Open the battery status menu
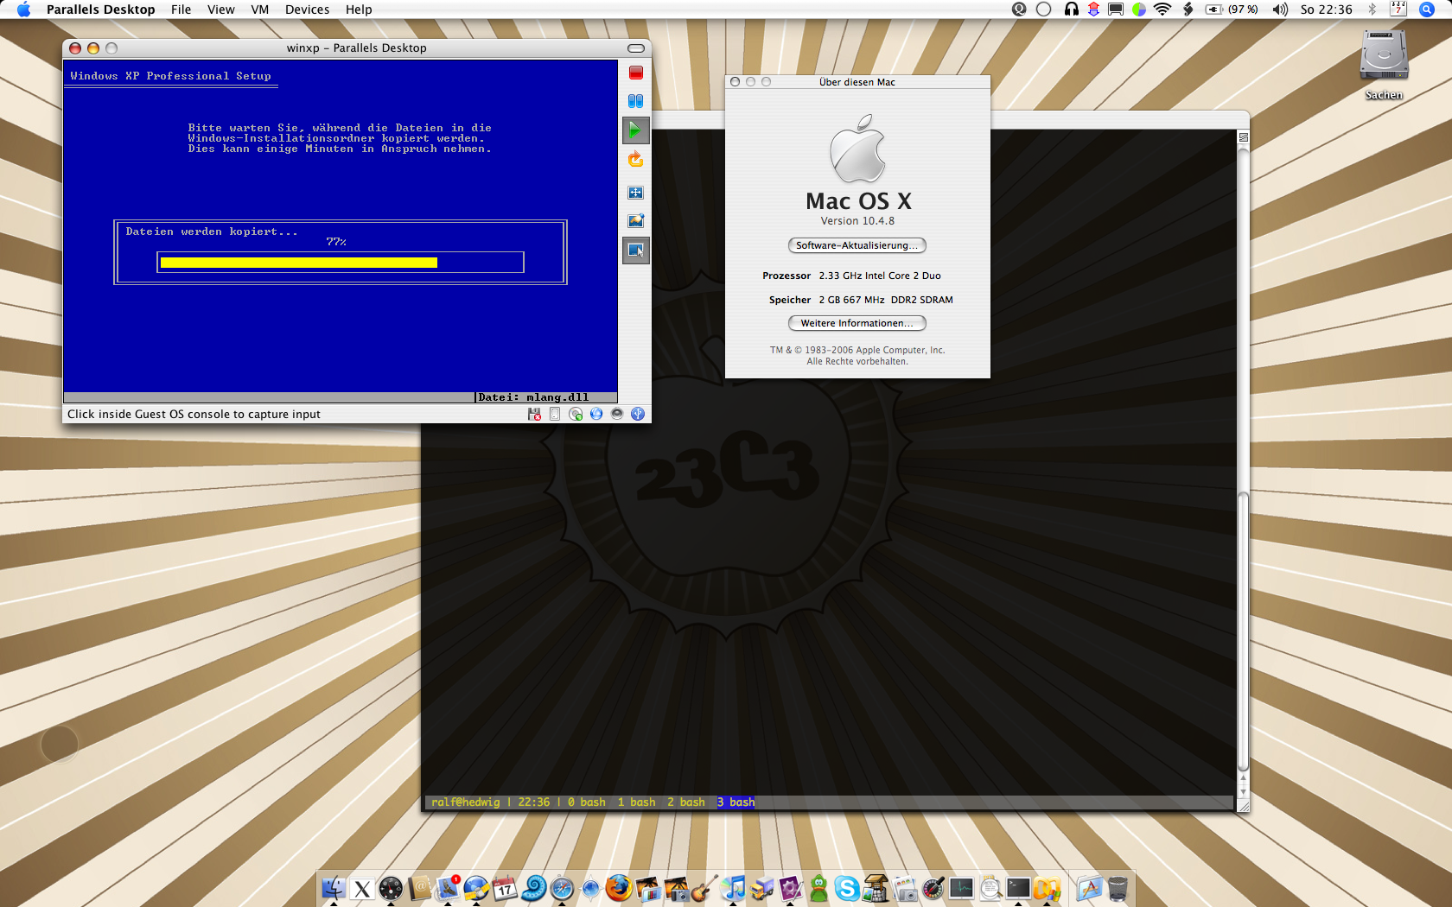The image size is (1452, 907). click(x=1232, y=10)
